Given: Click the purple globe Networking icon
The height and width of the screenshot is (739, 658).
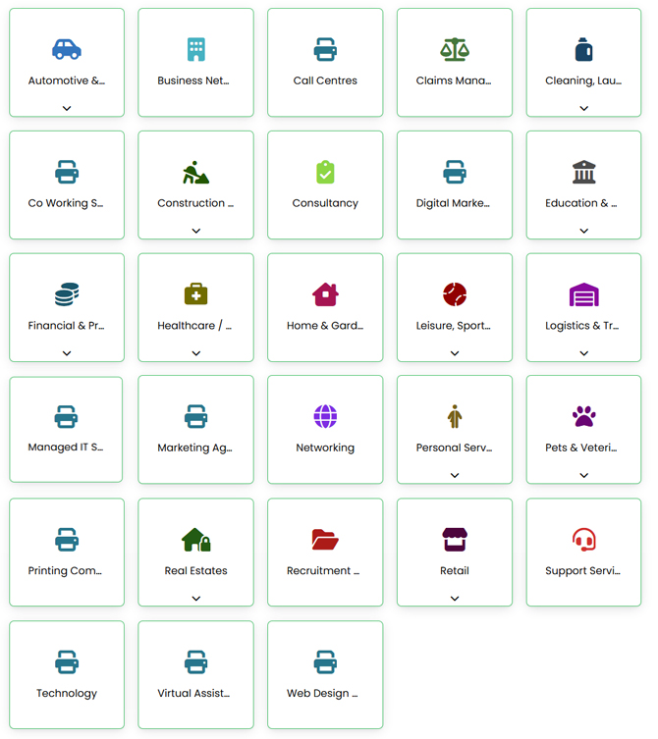Looking at the screenshot, I should point(325,417).
